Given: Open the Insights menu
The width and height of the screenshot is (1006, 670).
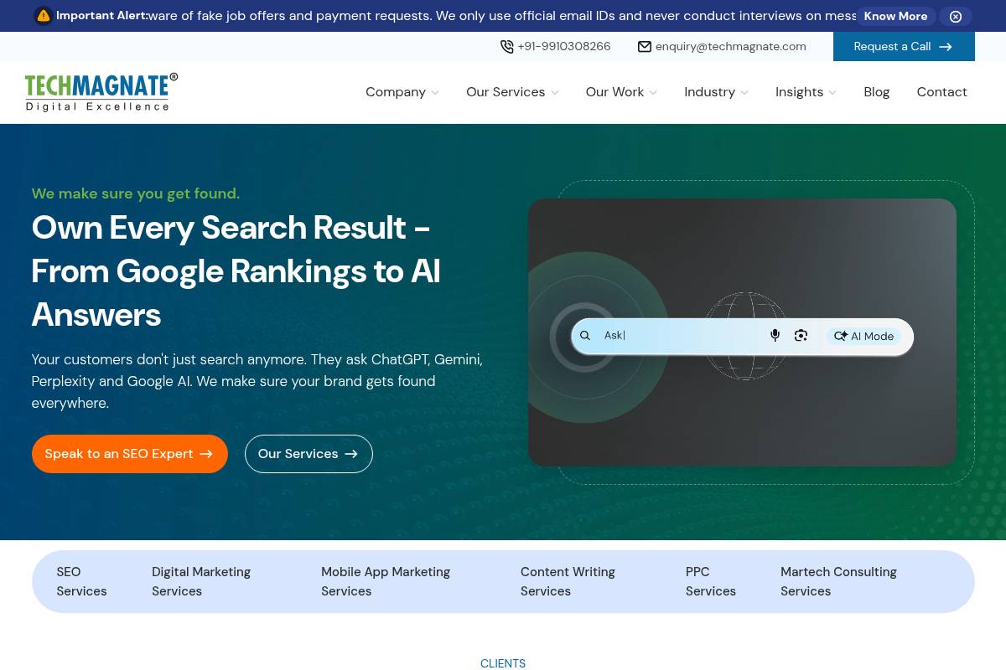Looking at the screenshot, I should pos(799,92).
